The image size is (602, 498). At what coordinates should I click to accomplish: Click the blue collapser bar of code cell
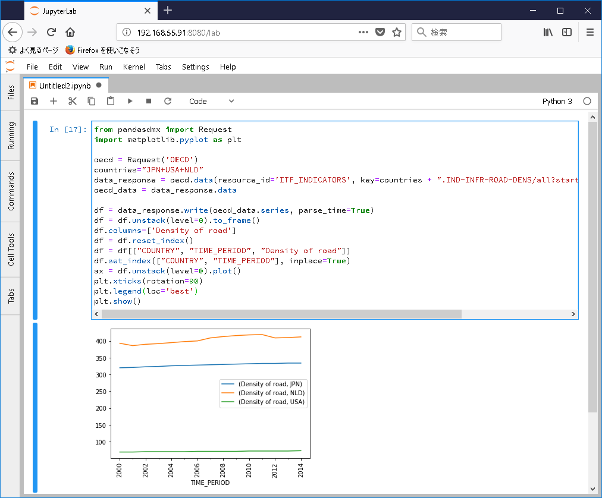tap(35, 220)
